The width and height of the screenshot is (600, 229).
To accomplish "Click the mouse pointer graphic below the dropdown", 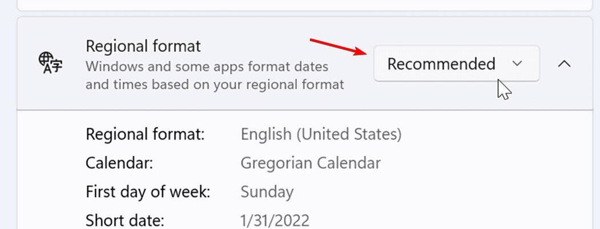I will 504,89.
